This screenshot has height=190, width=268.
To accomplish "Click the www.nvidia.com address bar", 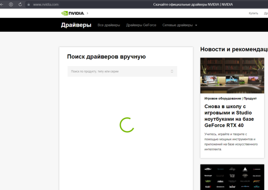I will point(46,4).
